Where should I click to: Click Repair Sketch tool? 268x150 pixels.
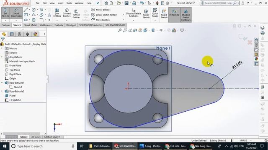[146, 14]
